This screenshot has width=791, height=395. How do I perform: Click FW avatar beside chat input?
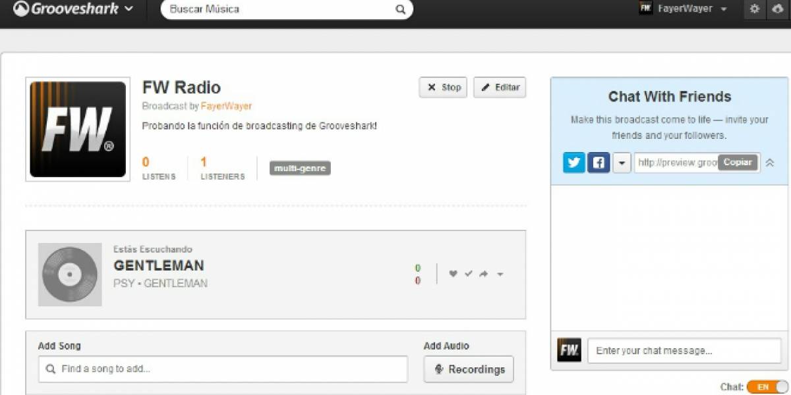coord(569,350)
